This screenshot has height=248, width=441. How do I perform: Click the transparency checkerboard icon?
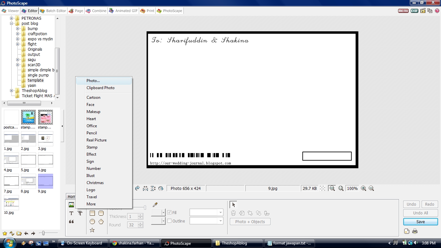(x=323, y=188)
